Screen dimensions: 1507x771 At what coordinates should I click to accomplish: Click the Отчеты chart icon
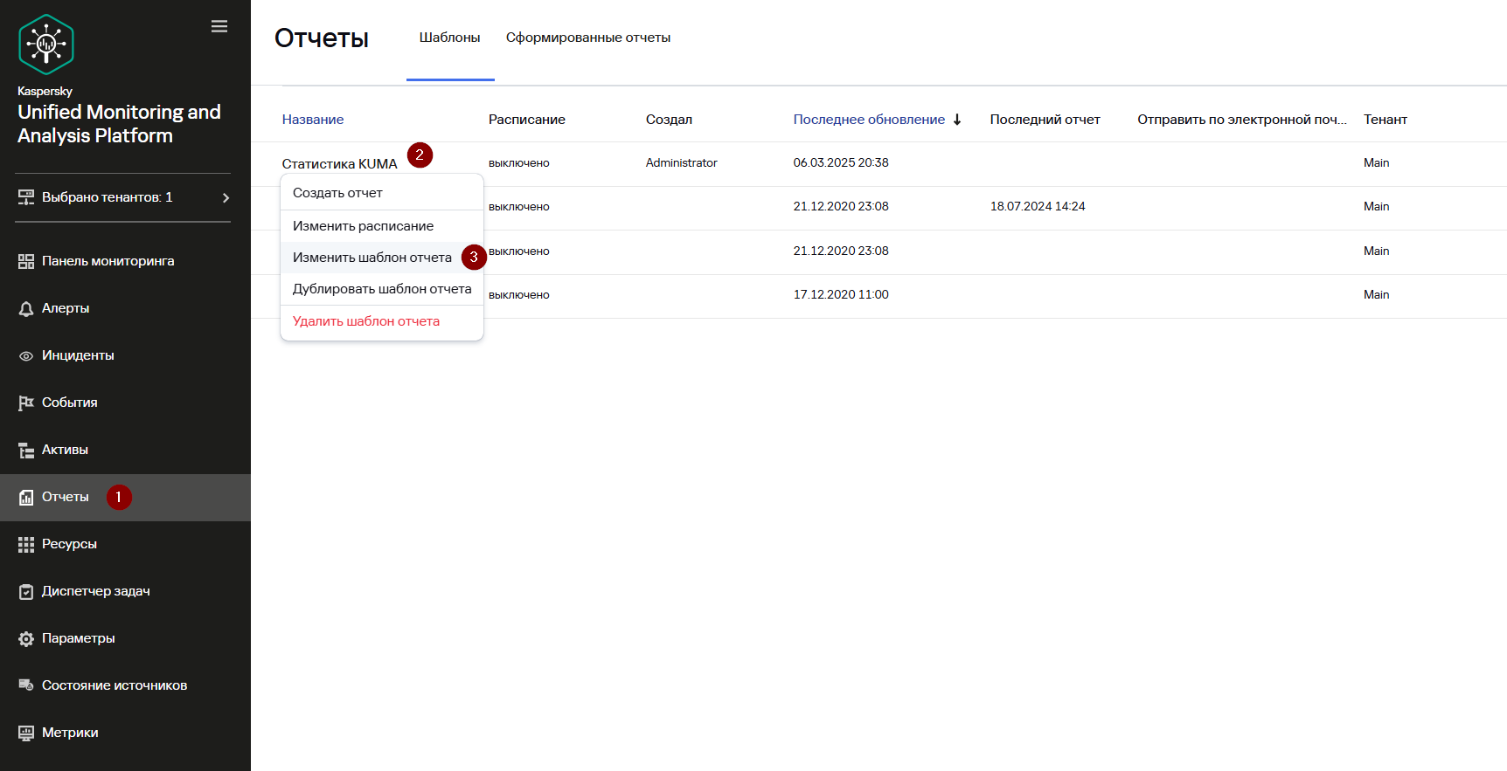pyautogui.click(x=26, y=497)
